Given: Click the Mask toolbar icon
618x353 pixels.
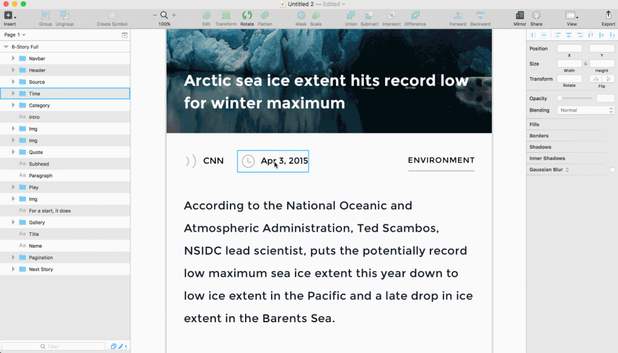Looking at the screenshot, I should click(301, 15).
